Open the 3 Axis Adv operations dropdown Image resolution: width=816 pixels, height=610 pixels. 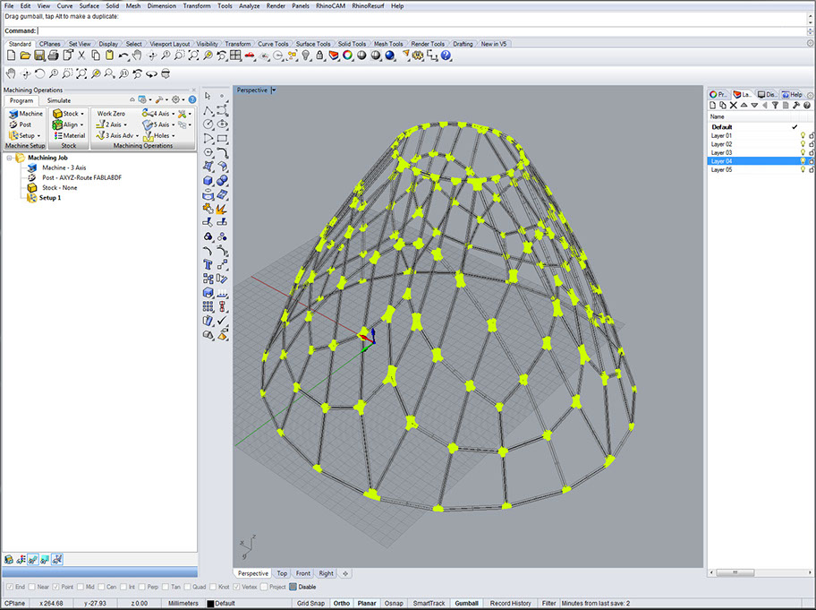(x=138, y=136)
